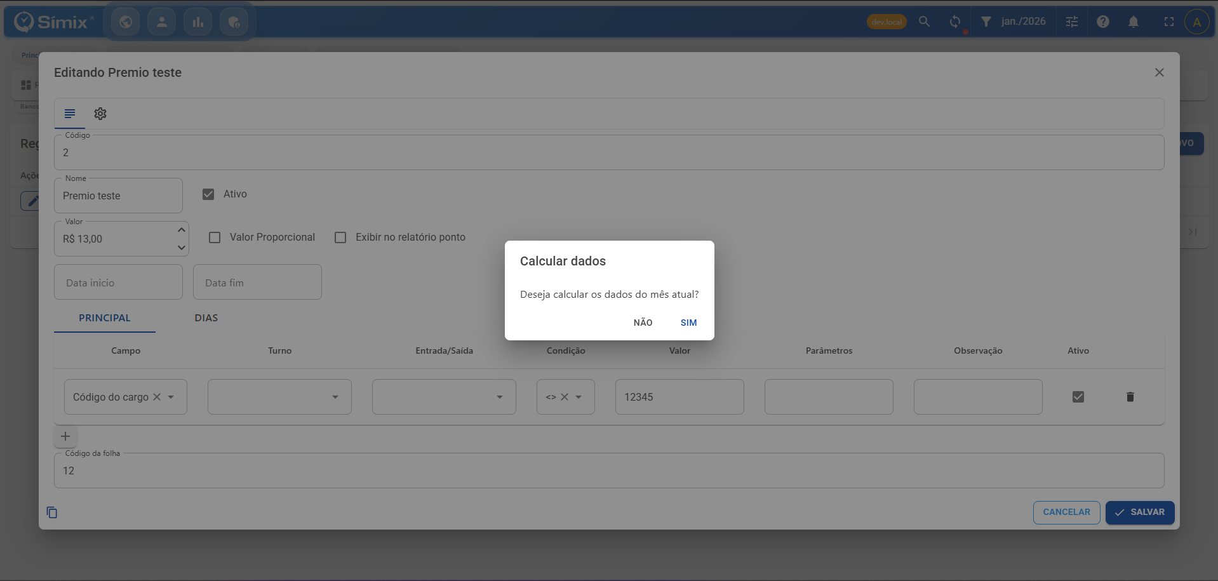Click the Parâmetros input in the row
The width and height of the screenshot is (1218, 581).
click(829, 397)
